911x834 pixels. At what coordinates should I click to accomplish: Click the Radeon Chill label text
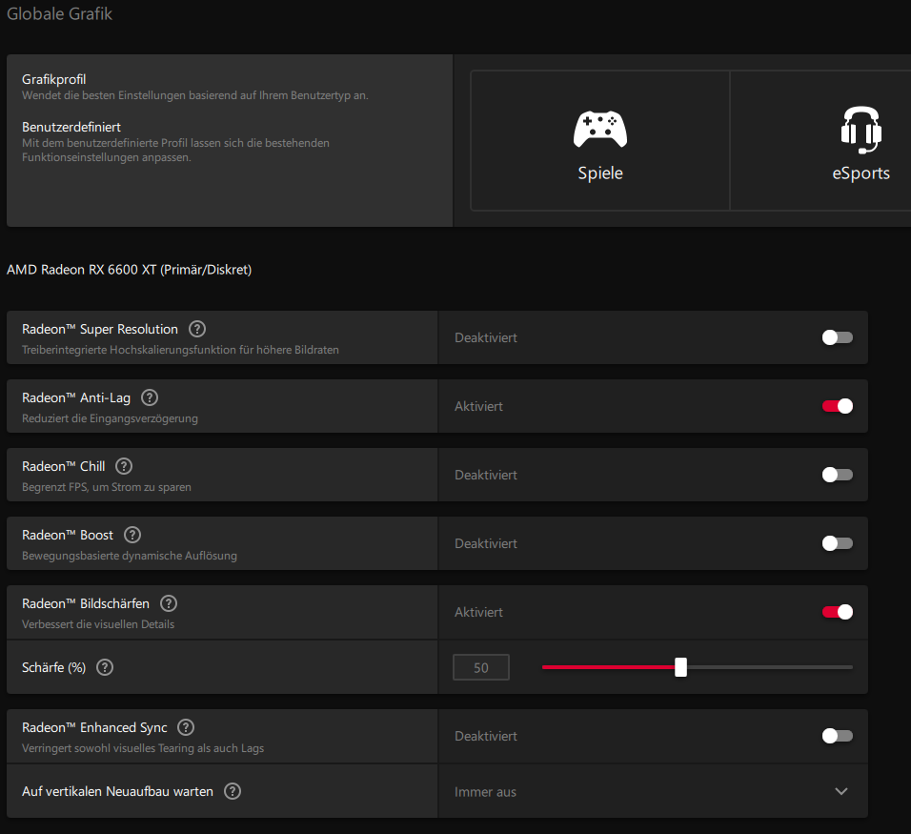(63, 466)
